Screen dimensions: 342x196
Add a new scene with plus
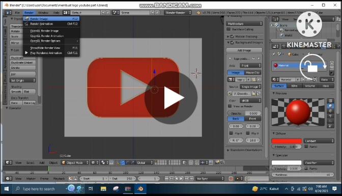click(153, 13)
